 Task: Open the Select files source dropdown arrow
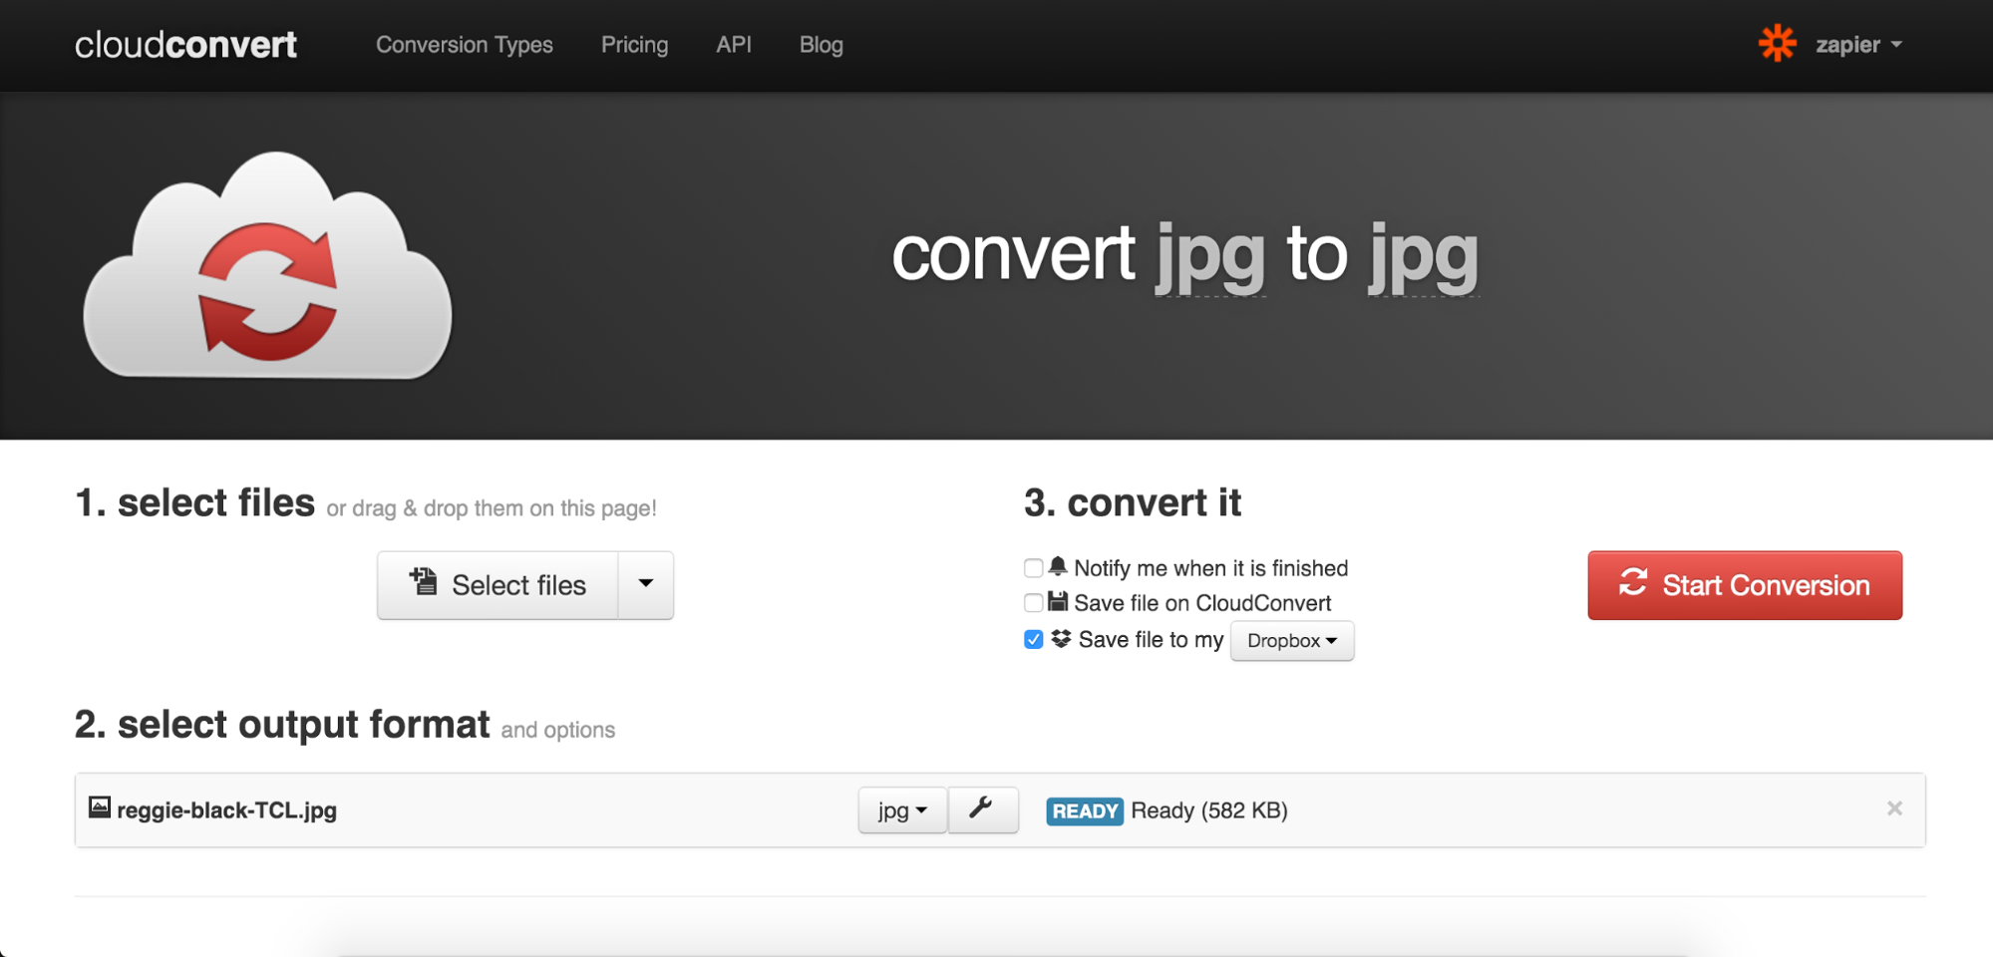tap(646, 585)
